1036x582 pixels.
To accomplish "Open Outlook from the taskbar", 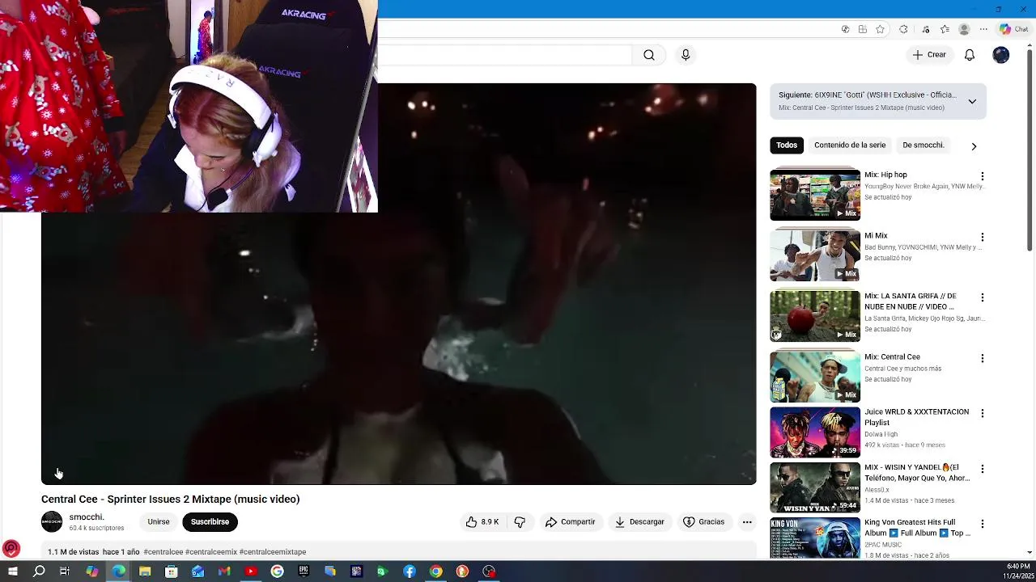I will (197, 571).
